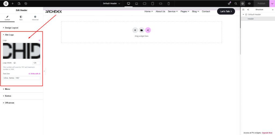The image size is (275, 135).
Task: Open the Publish options dropdown arrow
Action: pyautogui.click(x=272, y=3)
